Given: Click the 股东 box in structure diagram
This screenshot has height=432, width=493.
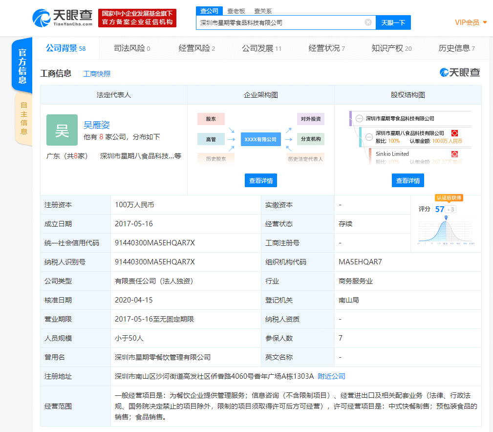Looking at the screenshot, I should [x=211, y=119].
